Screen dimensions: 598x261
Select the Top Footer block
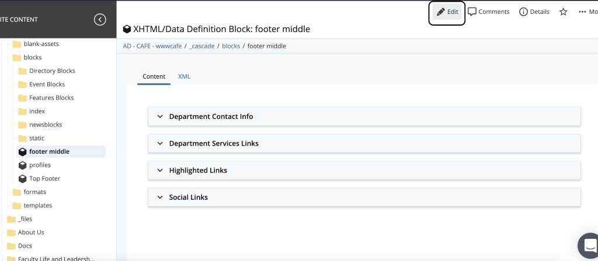pos(44,178)
